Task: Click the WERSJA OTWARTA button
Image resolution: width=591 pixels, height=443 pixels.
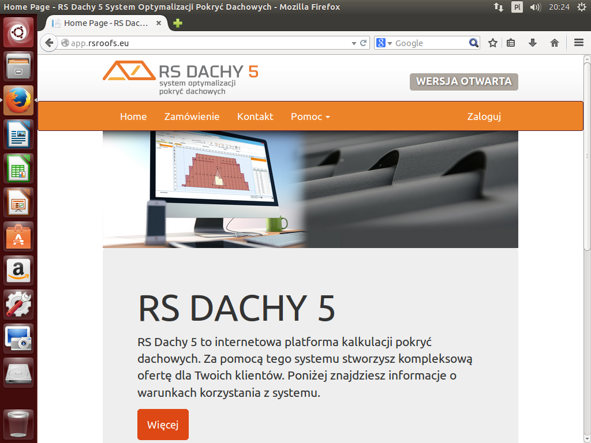Action: pyautogui.click(x=464, y=81)
